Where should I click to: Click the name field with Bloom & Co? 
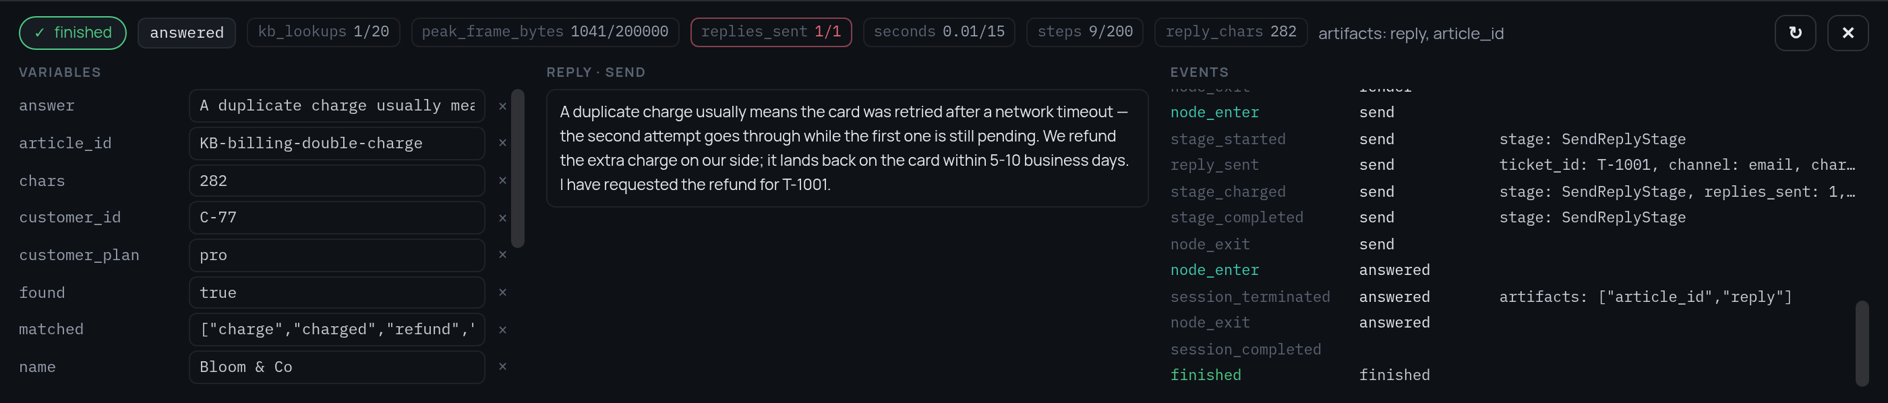click(337, 367)
